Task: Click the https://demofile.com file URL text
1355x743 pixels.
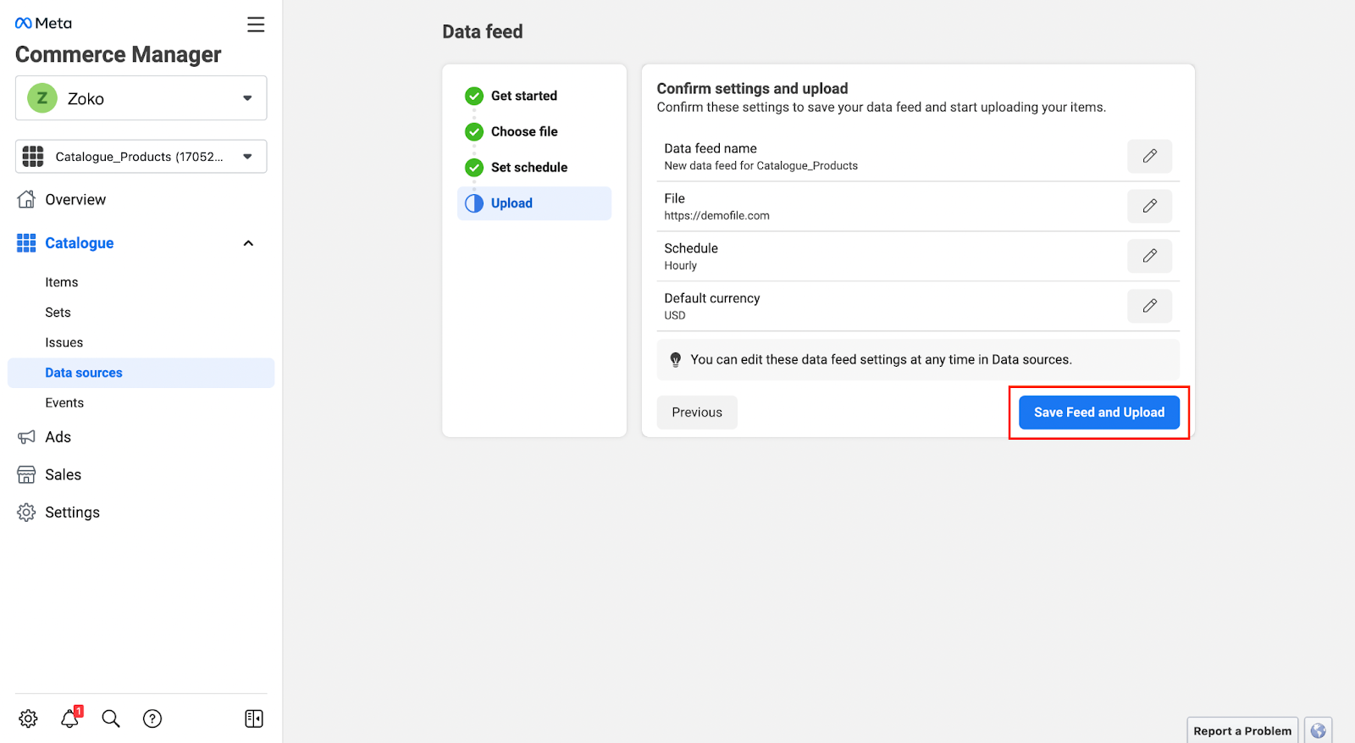Action: coord(716,215)
